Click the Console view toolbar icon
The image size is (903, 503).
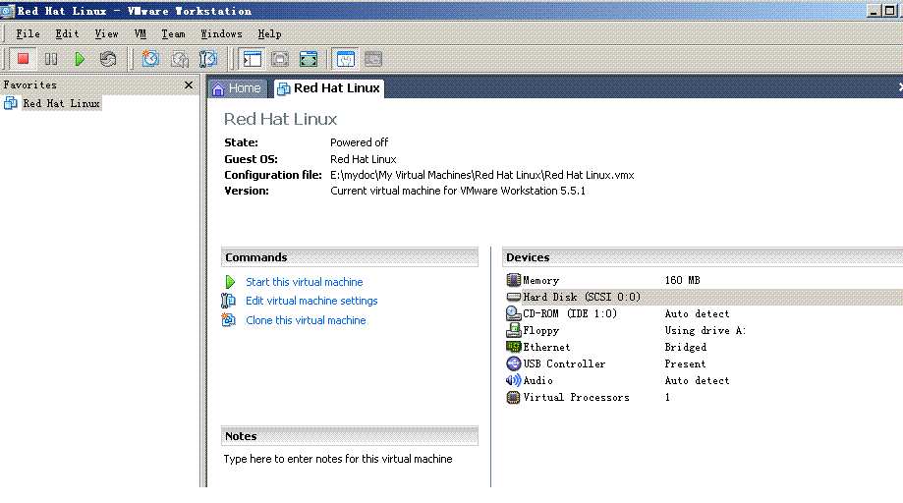click(373, 59)
